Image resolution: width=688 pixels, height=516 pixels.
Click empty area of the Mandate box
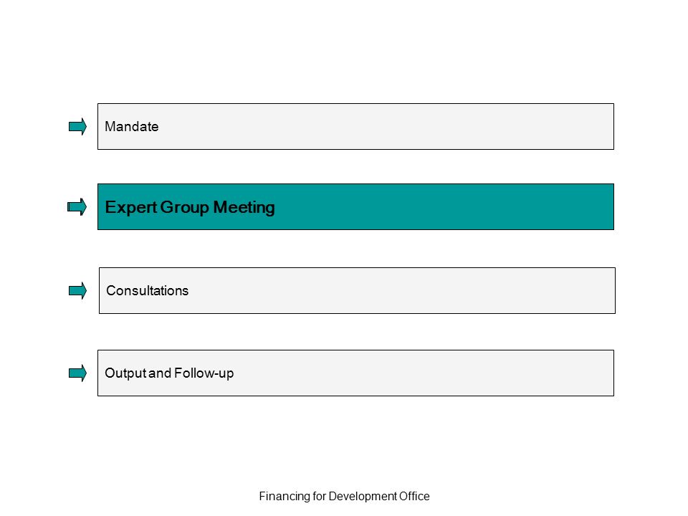(386, 126)
